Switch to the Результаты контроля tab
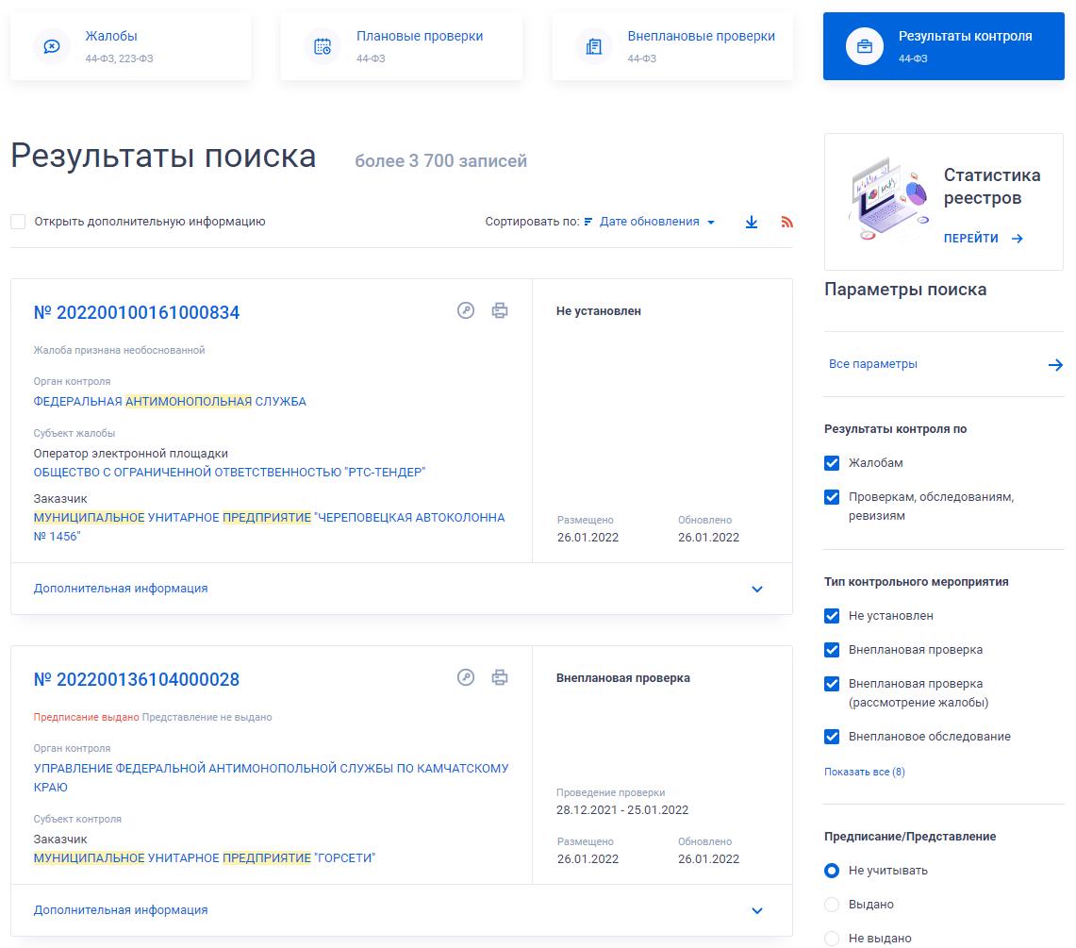This screenshot has width=1076, height=948. coord(943,45)
